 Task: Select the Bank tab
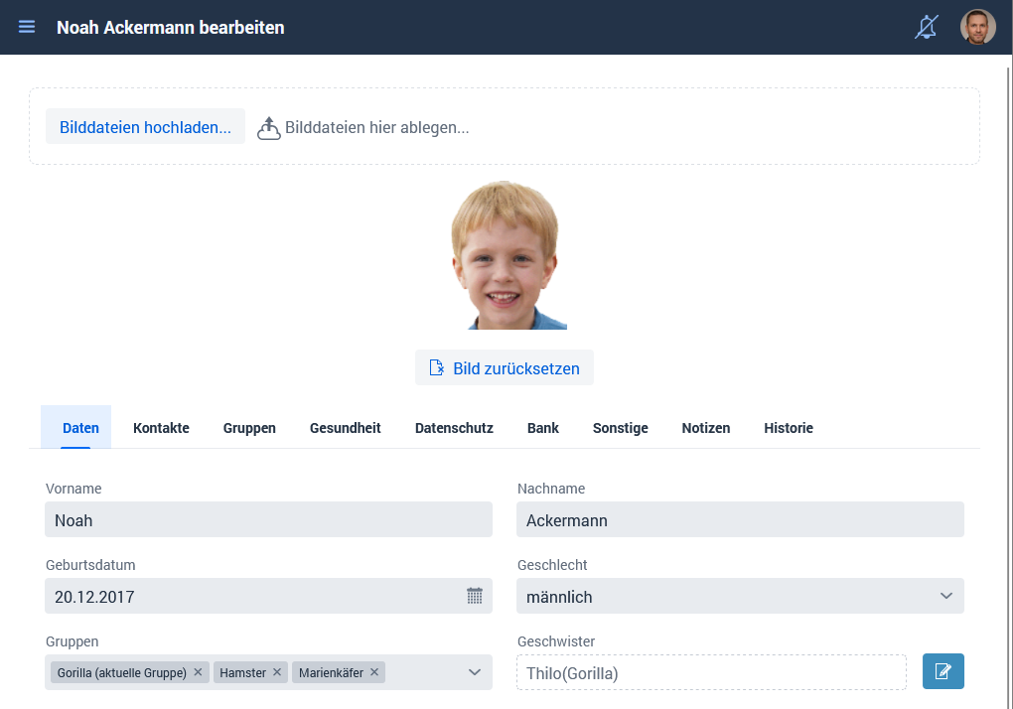(542, 427)
